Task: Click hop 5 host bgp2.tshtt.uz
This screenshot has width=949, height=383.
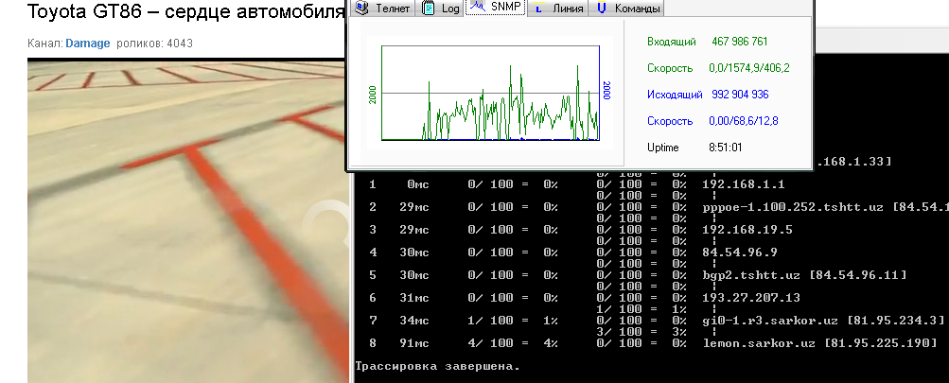Action: point(751,275)
